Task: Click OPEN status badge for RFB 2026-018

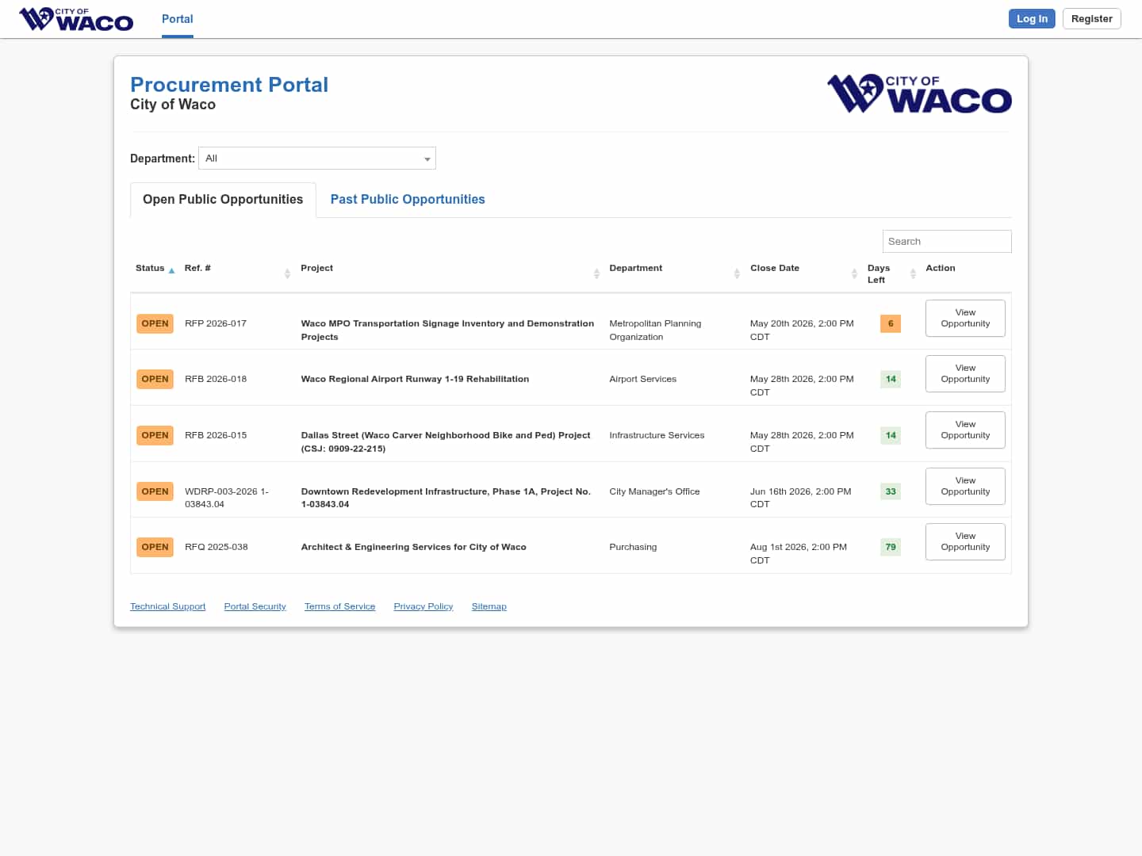Action: click(x=155, y=379)
